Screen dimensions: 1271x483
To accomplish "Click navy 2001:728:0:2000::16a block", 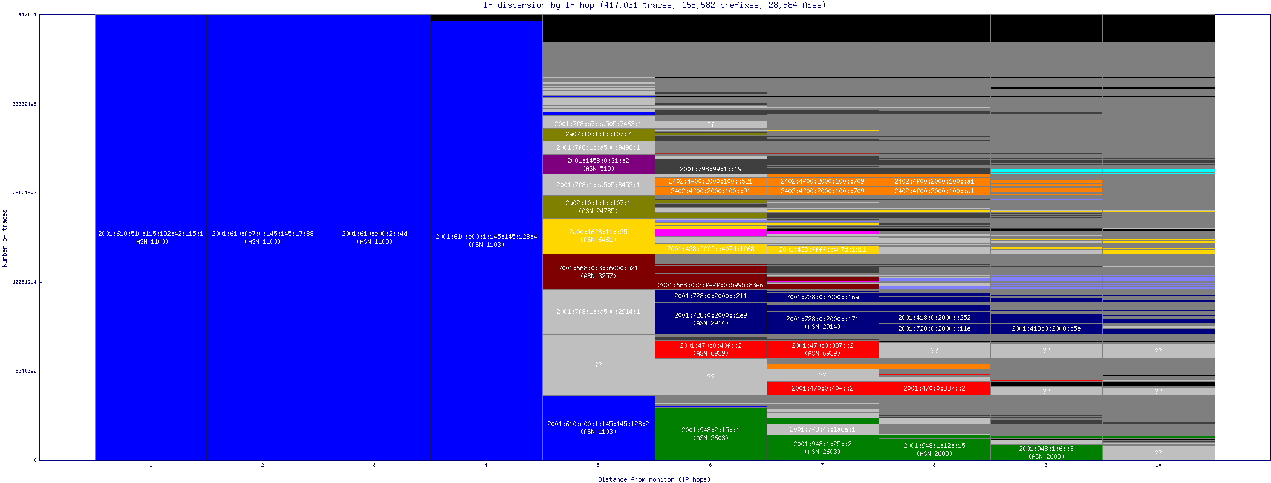I will click(x=822, y=297).
